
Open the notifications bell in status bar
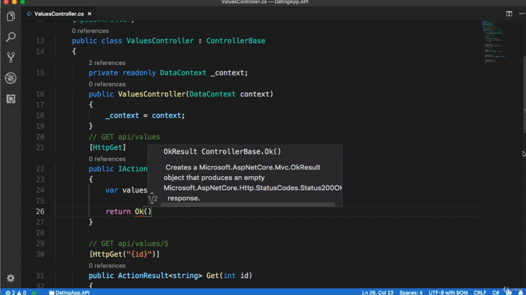tap(521, 292)
